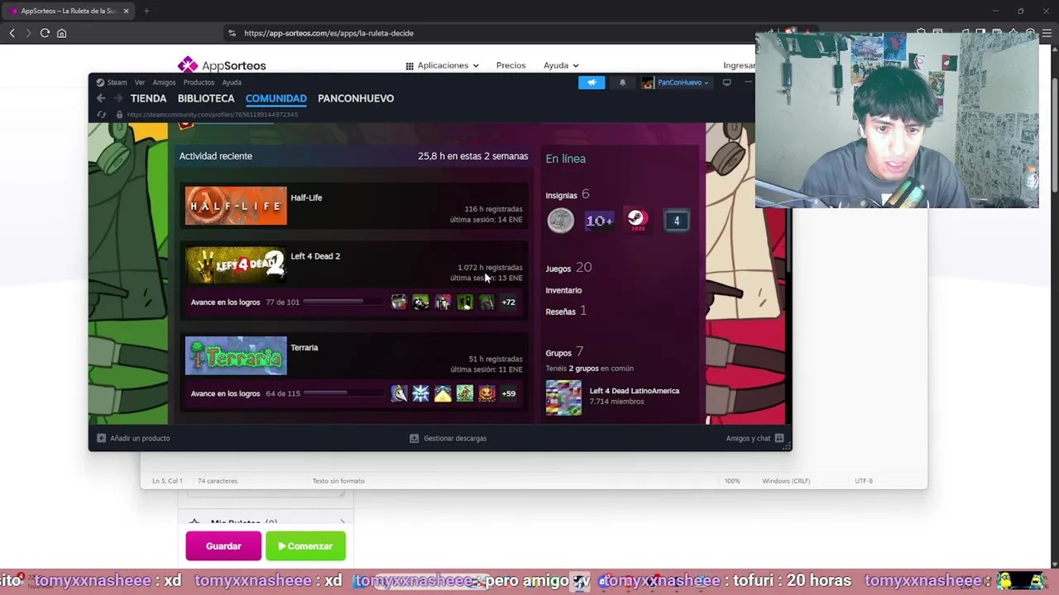The width and height of the screenshot is (1059, 595).
Task: Open the Steam Ayuda menu
Action: pyautogui.click(x=232, y=83)
